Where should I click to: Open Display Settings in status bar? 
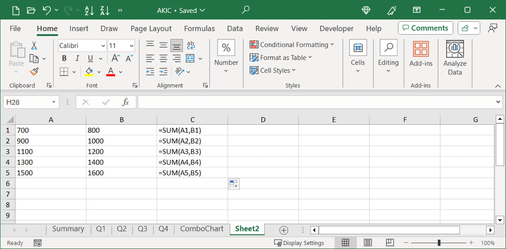[x=299, y=243]
